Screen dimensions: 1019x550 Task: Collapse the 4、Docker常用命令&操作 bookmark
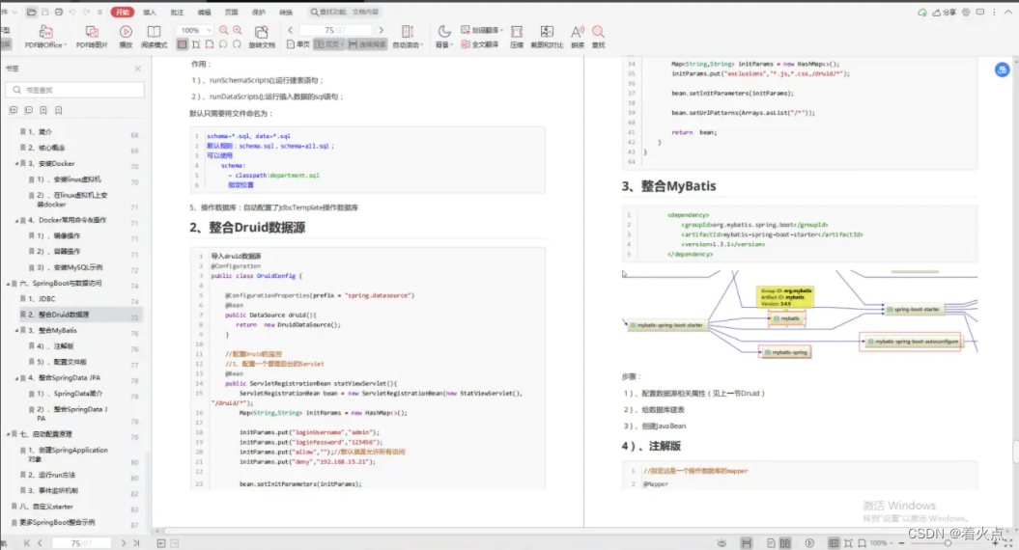16,220
